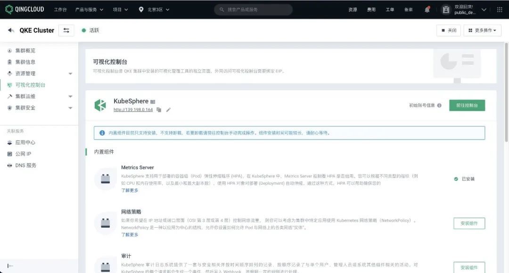
Task: Install the 网络策略 component
Action: (469, 223)
